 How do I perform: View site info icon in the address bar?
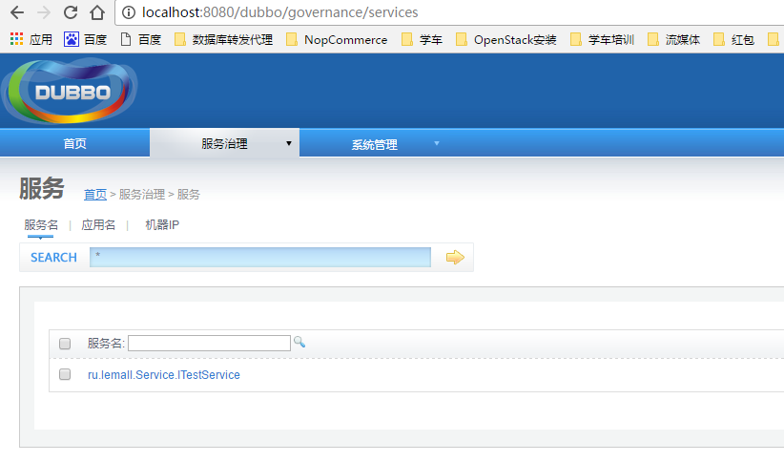(x=129, y=12)
